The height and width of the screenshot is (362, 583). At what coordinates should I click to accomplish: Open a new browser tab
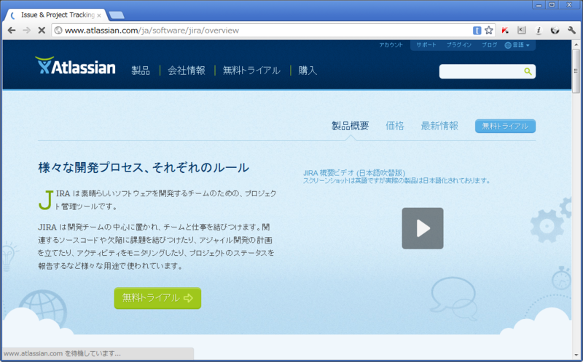(117, 15)
